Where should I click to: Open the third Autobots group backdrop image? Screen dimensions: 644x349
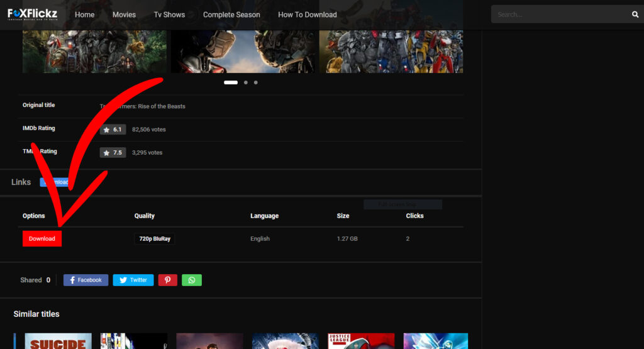coord(391,52)
